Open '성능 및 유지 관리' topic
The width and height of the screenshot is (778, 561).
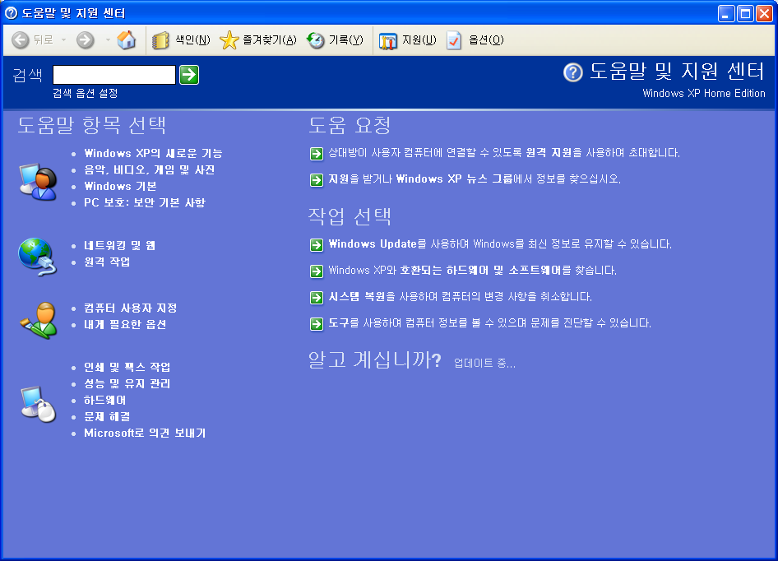(x=127, y=383)
